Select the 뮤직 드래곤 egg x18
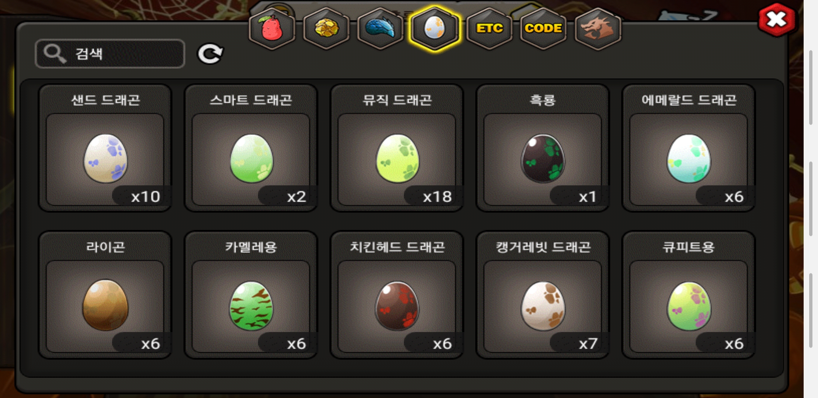This screenshot has width=818, height=398. (397, 148)
